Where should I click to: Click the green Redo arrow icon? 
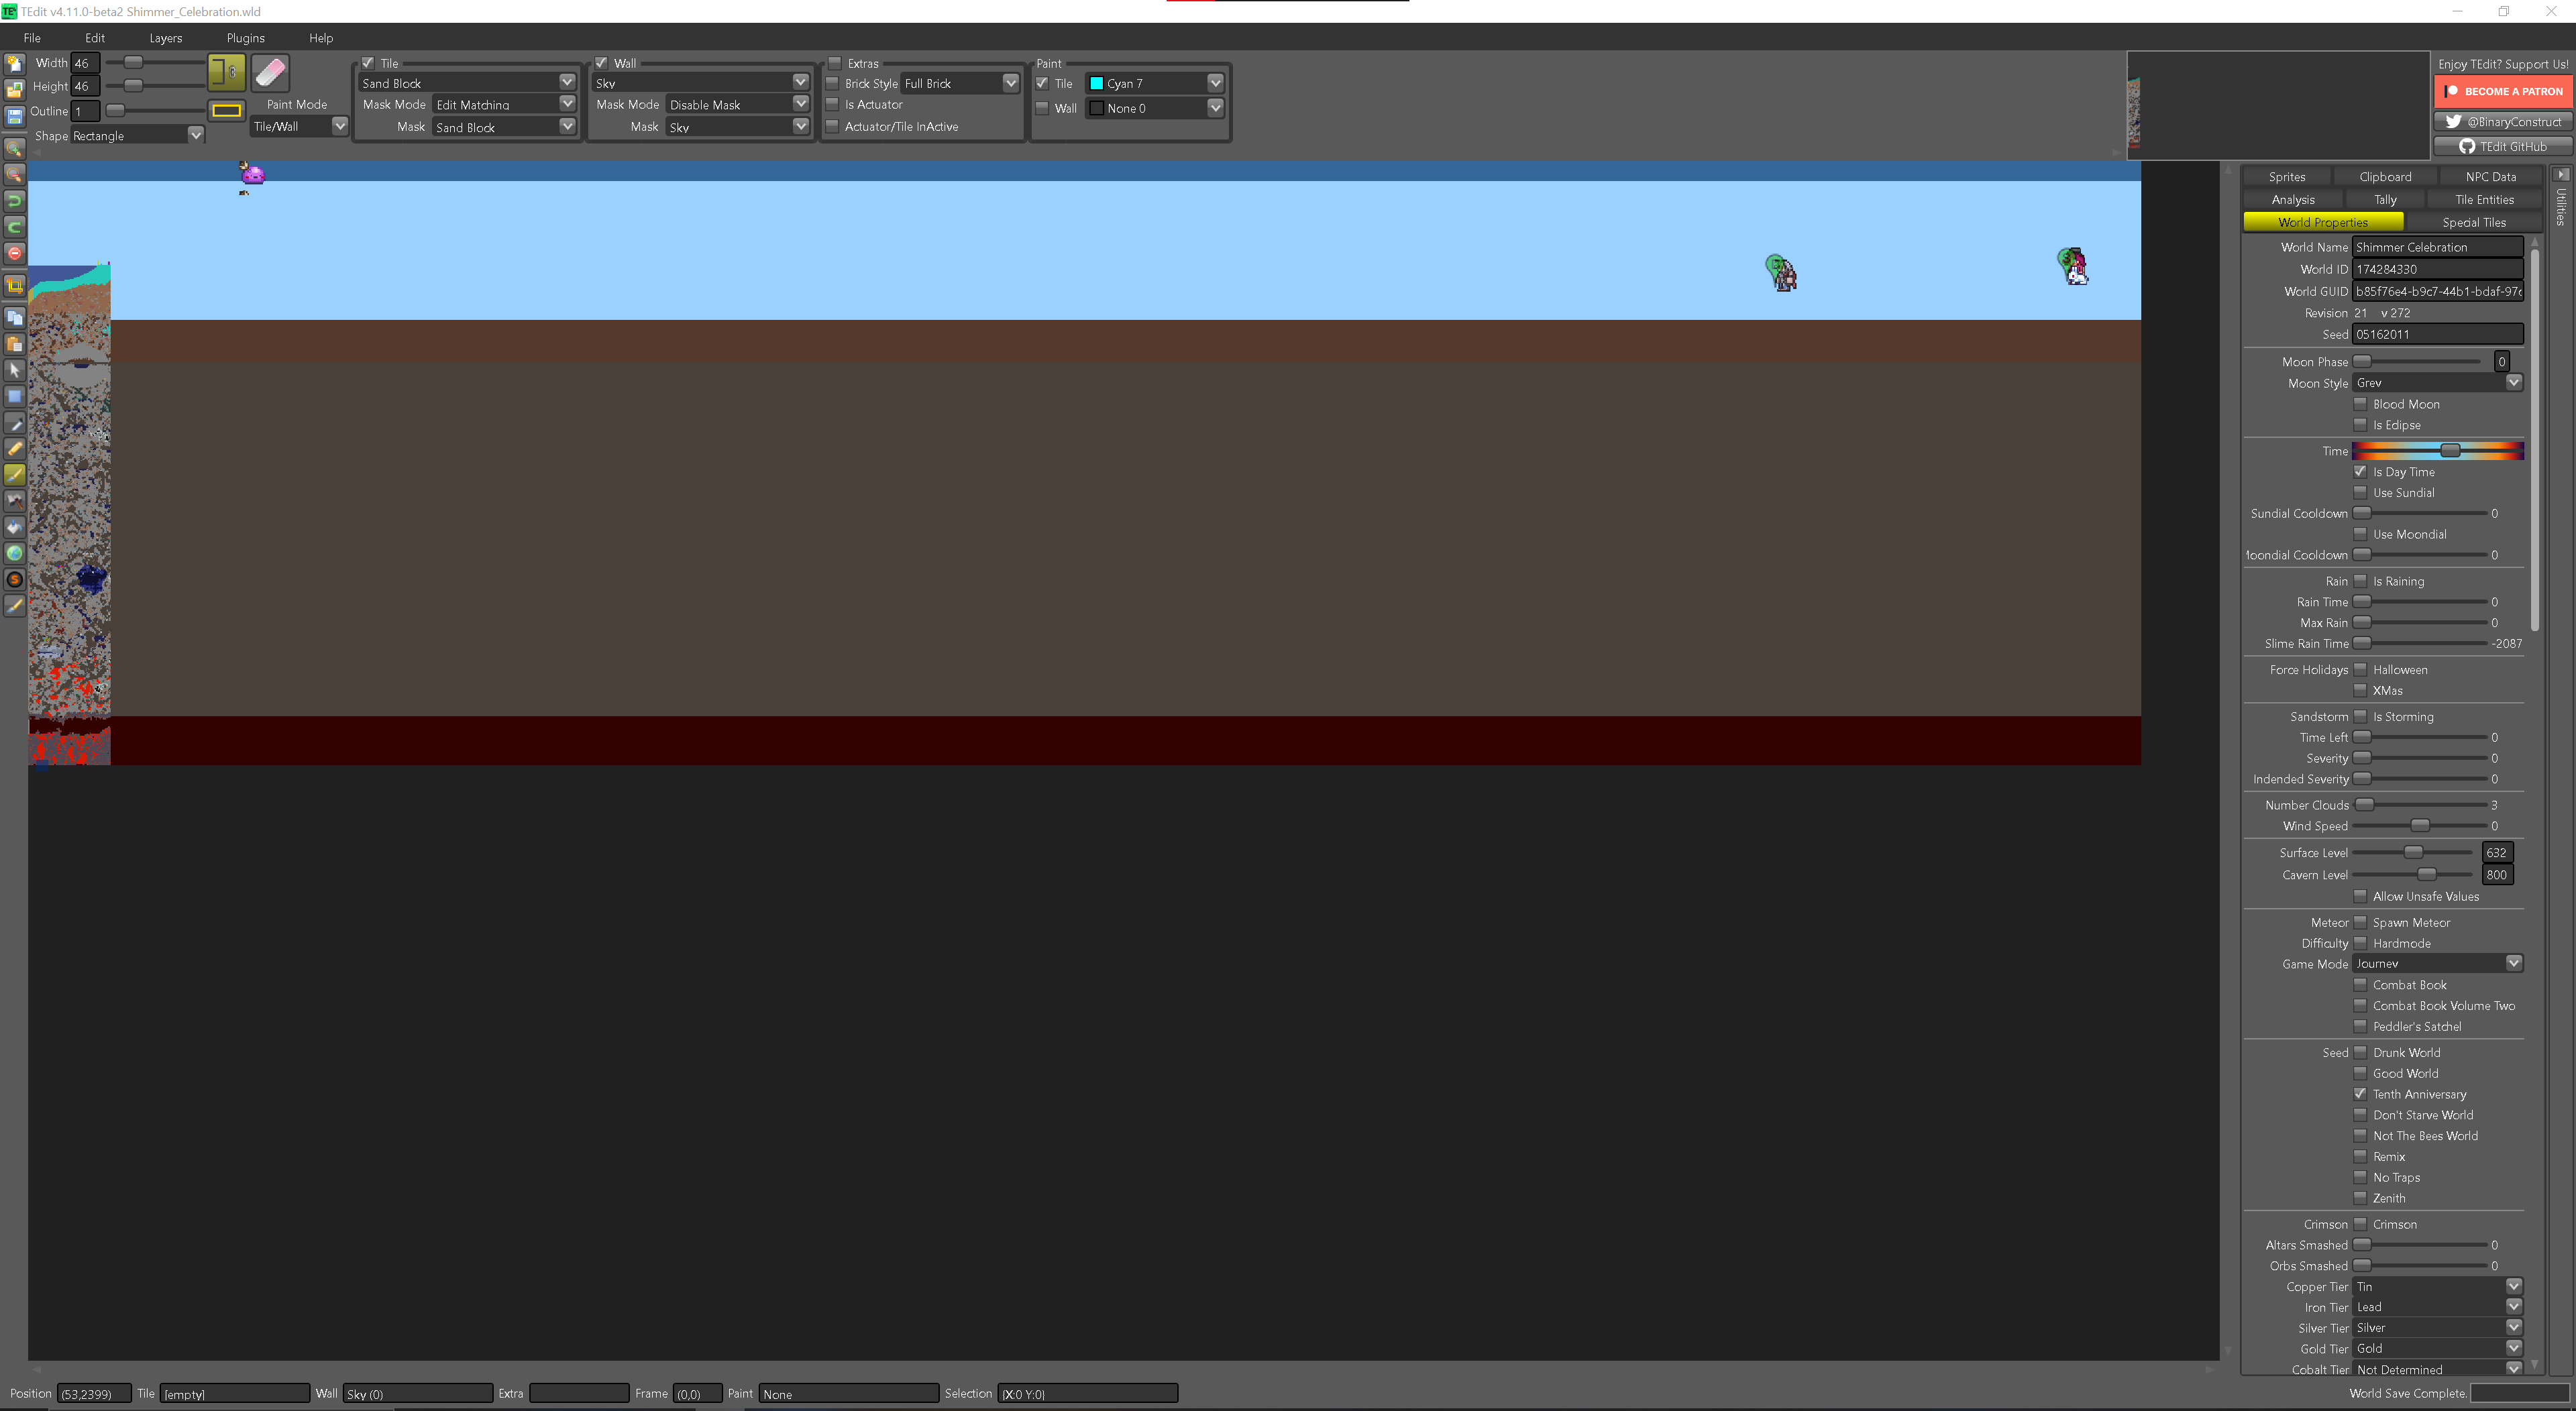tap(15, 227)
